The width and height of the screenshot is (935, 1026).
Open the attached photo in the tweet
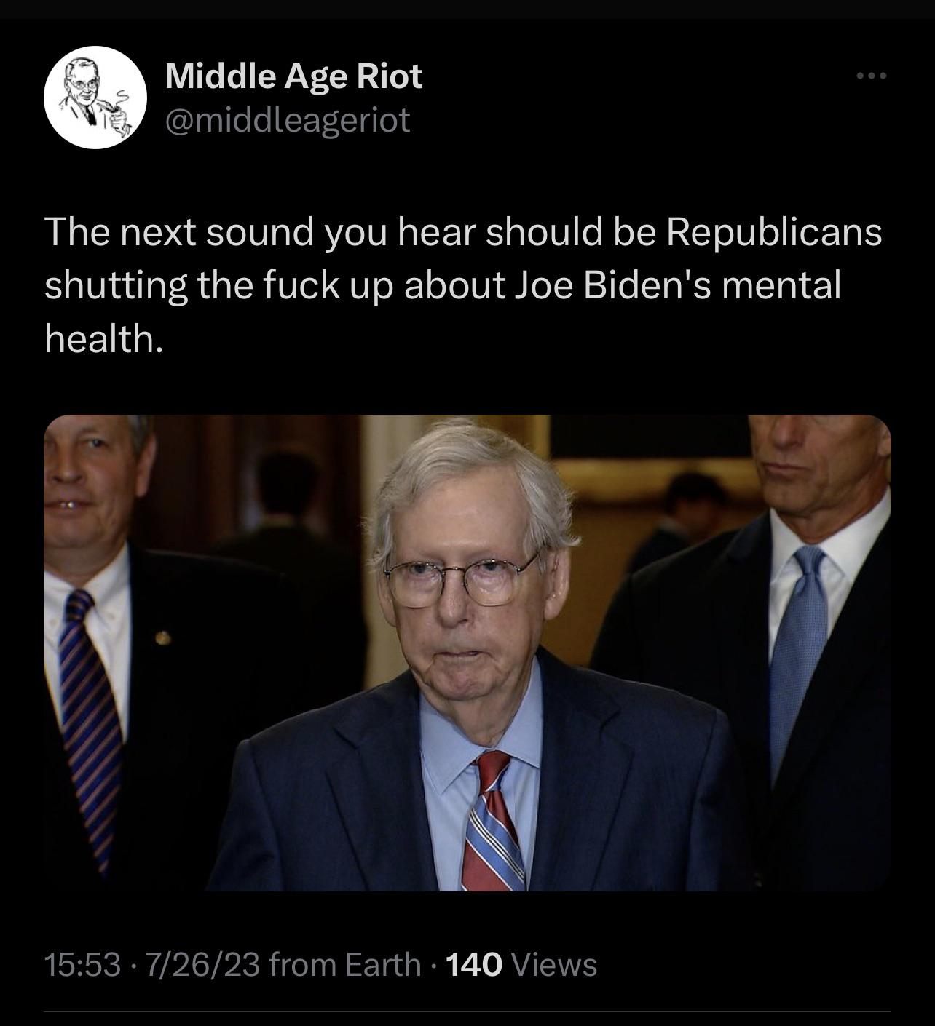[467, 653]
